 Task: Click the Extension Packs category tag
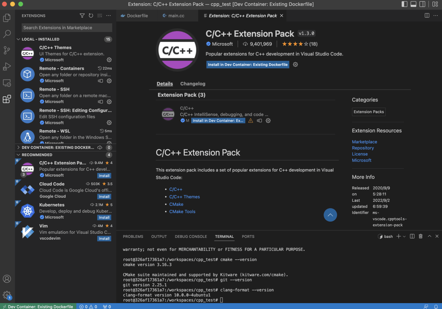click(369, 112)
